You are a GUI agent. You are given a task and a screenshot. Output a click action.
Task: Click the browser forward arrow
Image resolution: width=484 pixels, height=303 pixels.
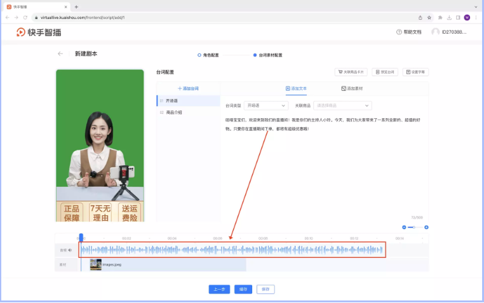[x=17, y=18]
